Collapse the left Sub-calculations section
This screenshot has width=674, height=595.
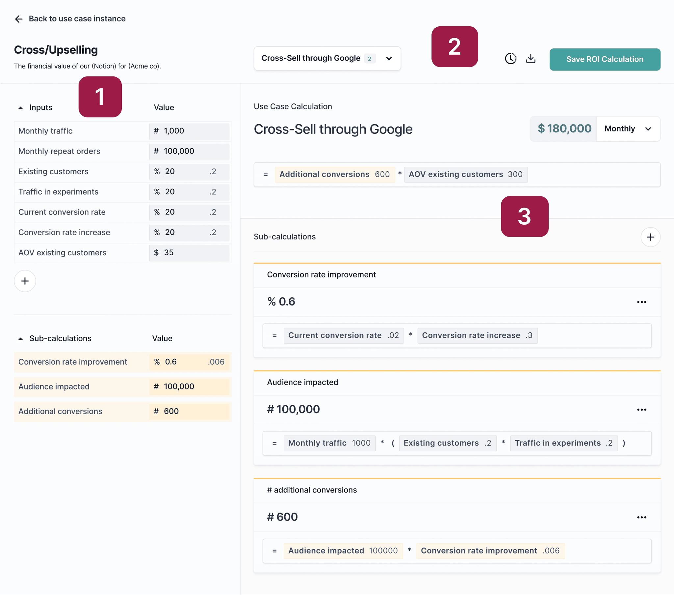[x=21, y=338]
